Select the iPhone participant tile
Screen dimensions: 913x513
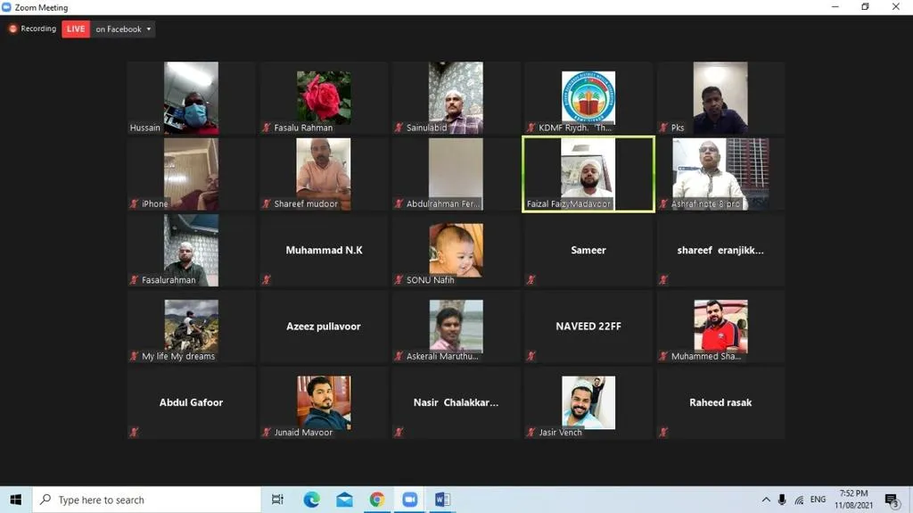coord(191,174)
